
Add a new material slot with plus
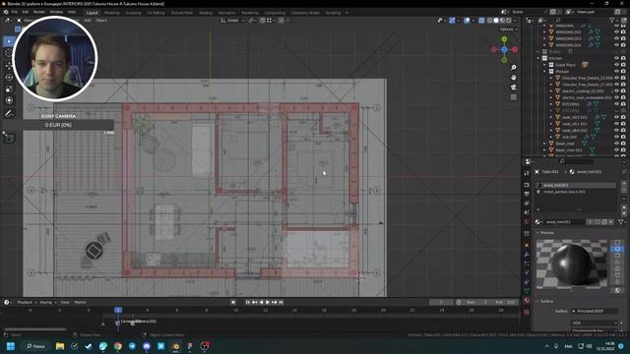[x=624, y=185]
